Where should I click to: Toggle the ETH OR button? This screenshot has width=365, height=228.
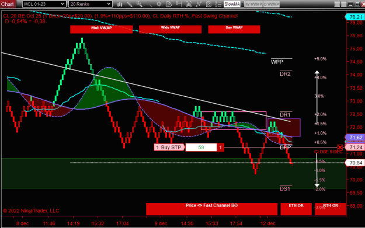tap(296, 209)
